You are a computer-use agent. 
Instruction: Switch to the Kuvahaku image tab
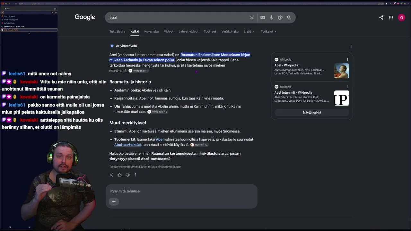(x=152, y=31)
